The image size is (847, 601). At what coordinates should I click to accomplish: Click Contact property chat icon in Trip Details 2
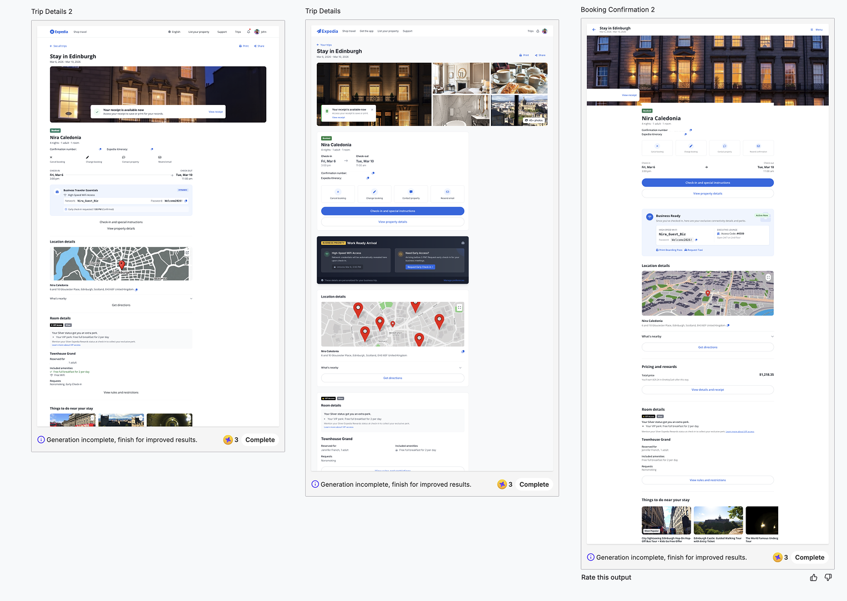click(124, 157)
